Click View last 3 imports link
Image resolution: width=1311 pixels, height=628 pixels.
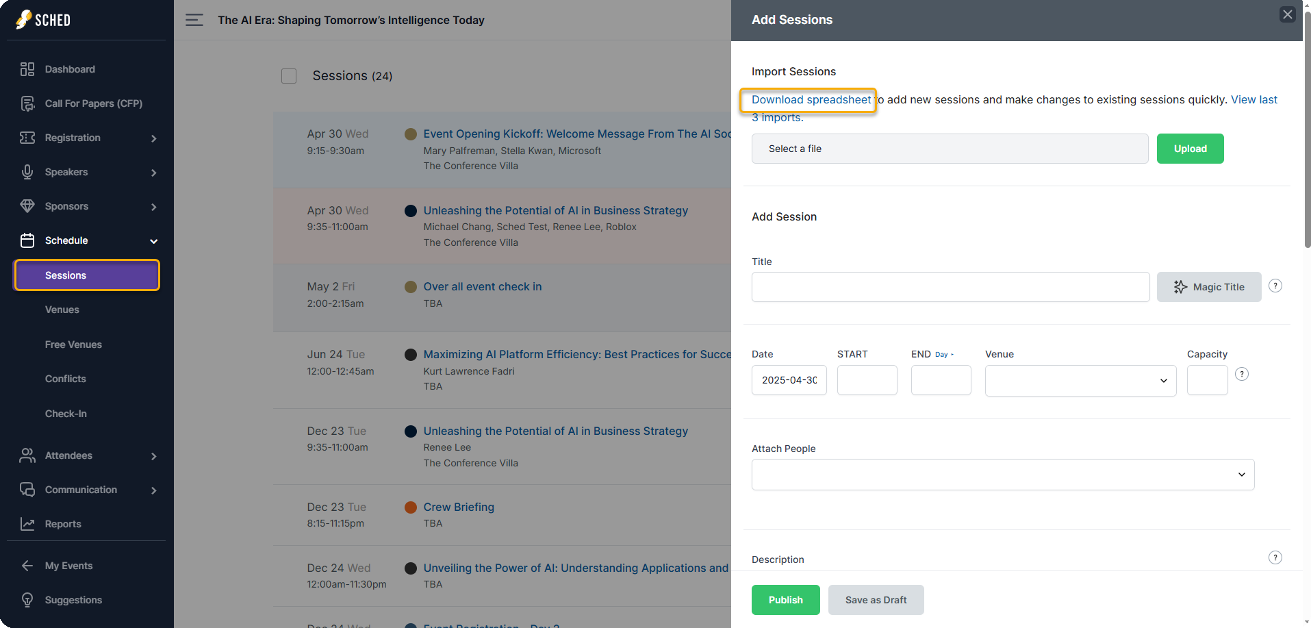coord(1254,100)
